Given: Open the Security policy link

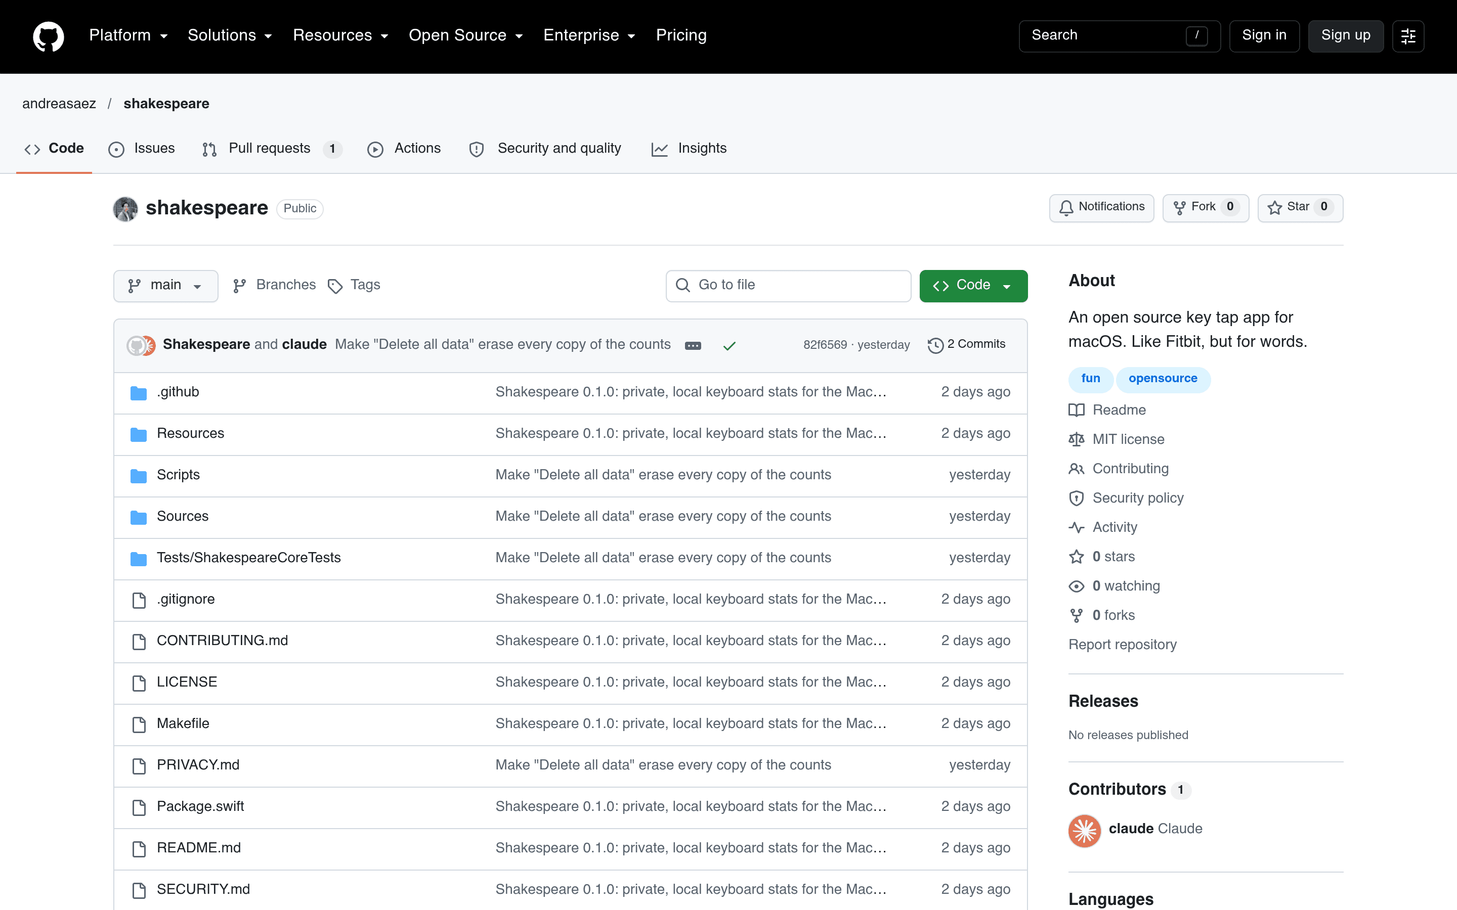Looking at the screenshot, I should (x=1126, y=498).
